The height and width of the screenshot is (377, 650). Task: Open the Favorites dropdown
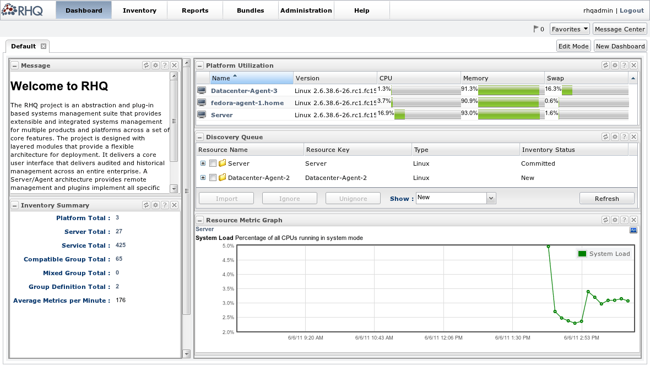[570, 29]
